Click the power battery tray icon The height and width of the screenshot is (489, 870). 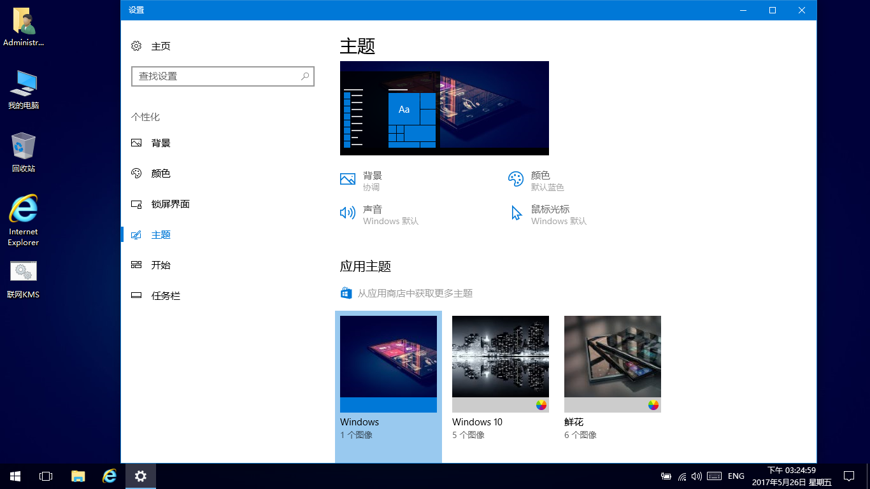tap(666, 476)
